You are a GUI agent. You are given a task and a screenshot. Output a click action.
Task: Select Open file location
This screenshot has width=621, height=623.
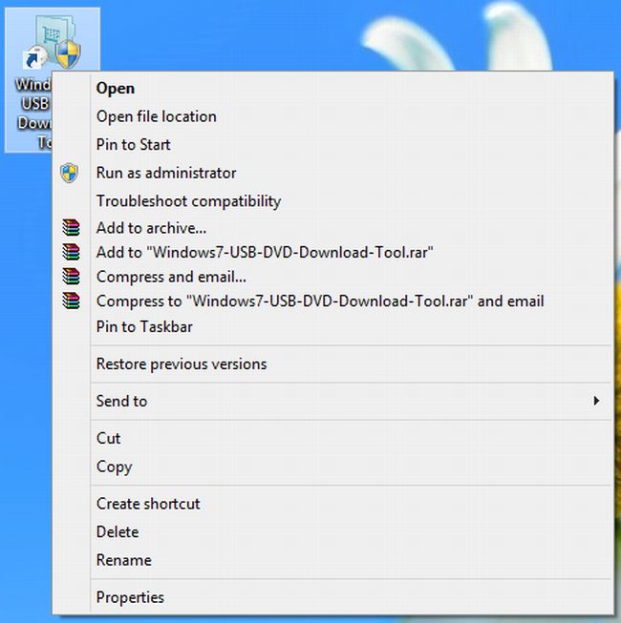332,116
